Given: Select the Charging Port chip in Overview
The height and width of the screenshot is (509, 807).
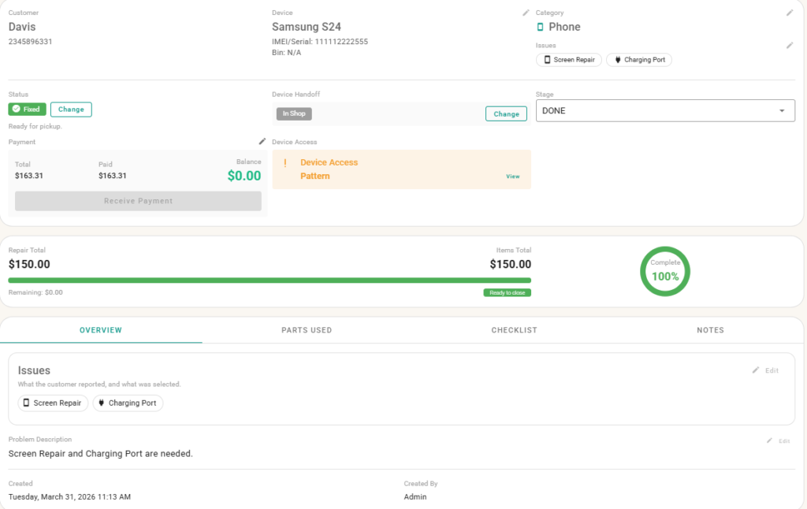Looking at the screenshot, I should tap(128, 403).
